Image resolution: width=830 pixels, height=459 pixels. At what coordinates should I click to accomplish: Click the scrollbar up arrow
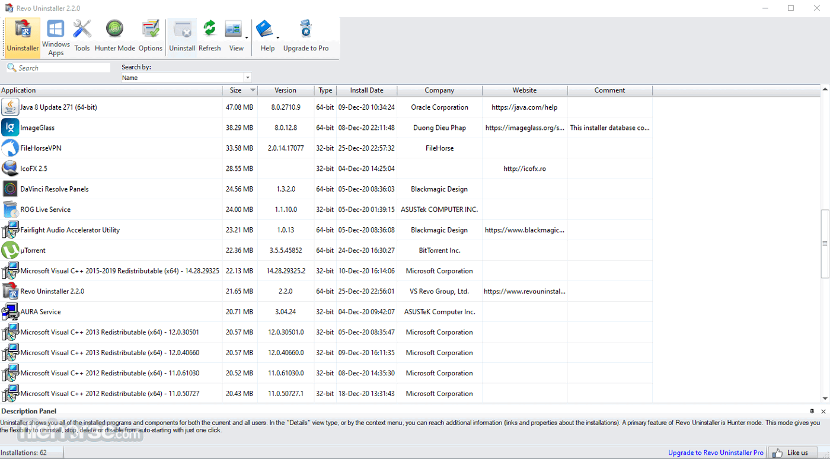click(x=825, y=90)
